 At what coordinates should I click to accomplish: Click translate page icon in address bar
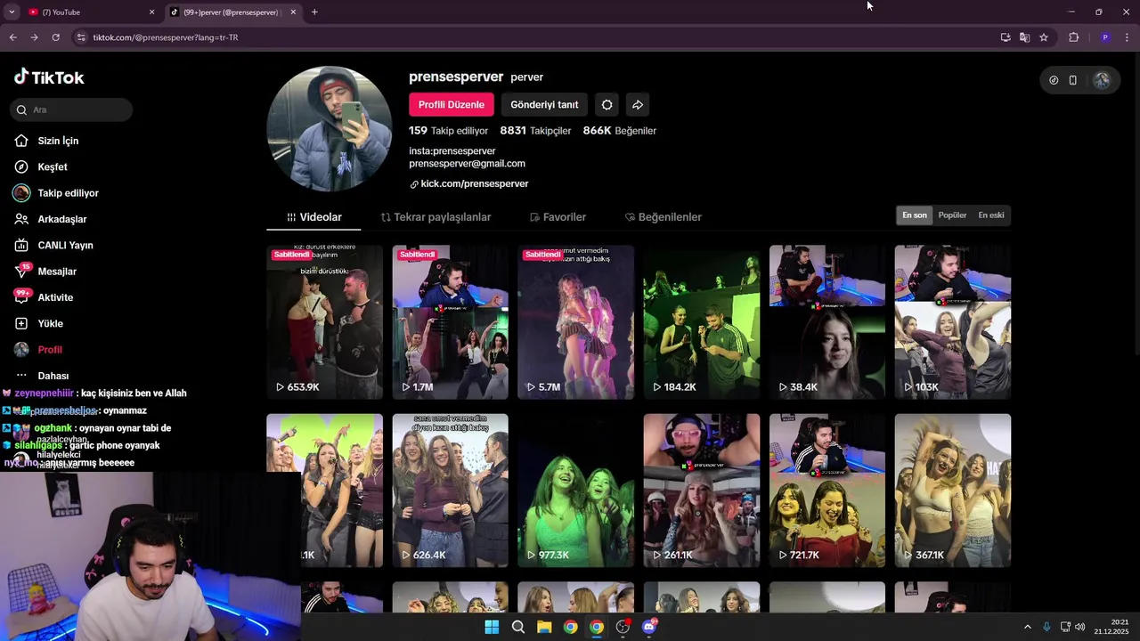[x=1024, y=37]
